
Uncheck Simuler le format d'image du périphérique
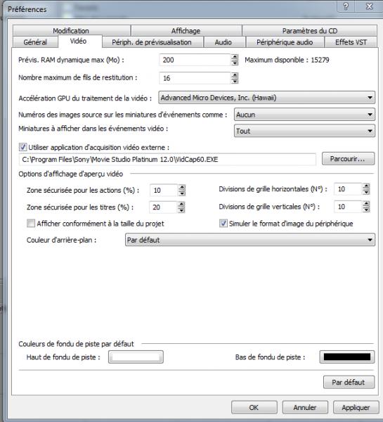(x=223, y=224)
